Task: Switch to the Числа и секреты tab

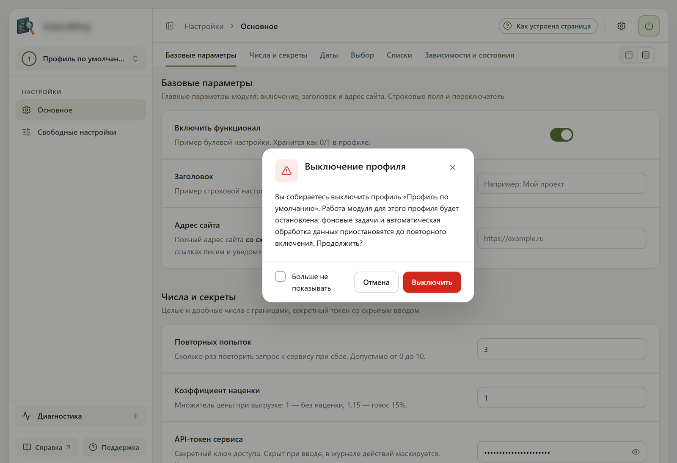Action: tap(278, 55)
